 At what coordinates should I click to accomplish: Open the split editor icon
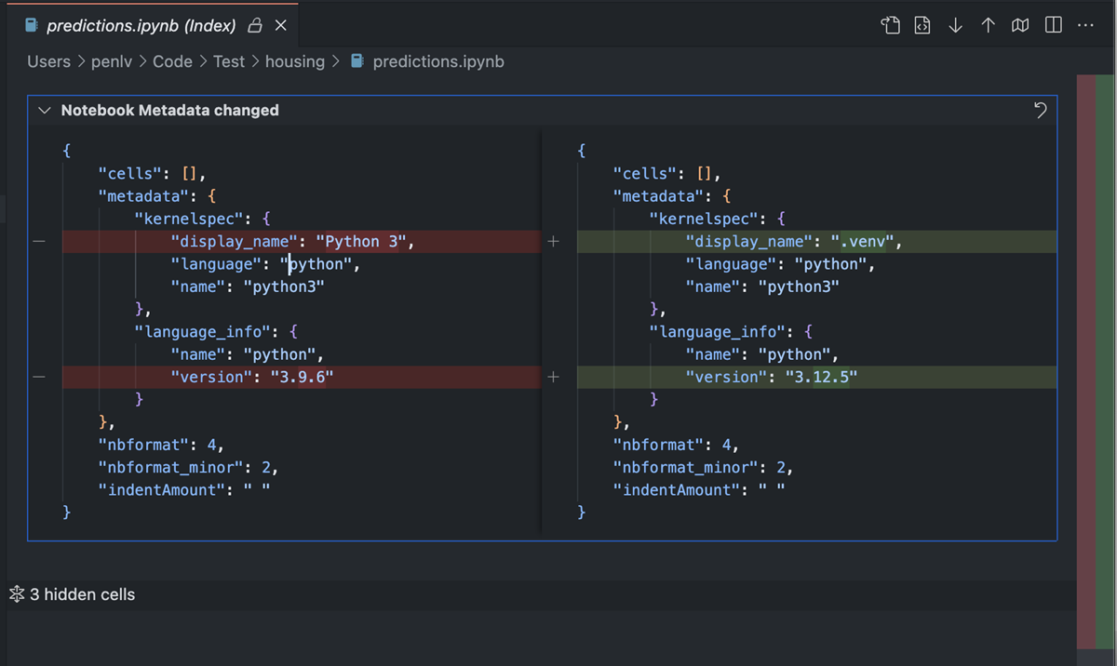1053,25
